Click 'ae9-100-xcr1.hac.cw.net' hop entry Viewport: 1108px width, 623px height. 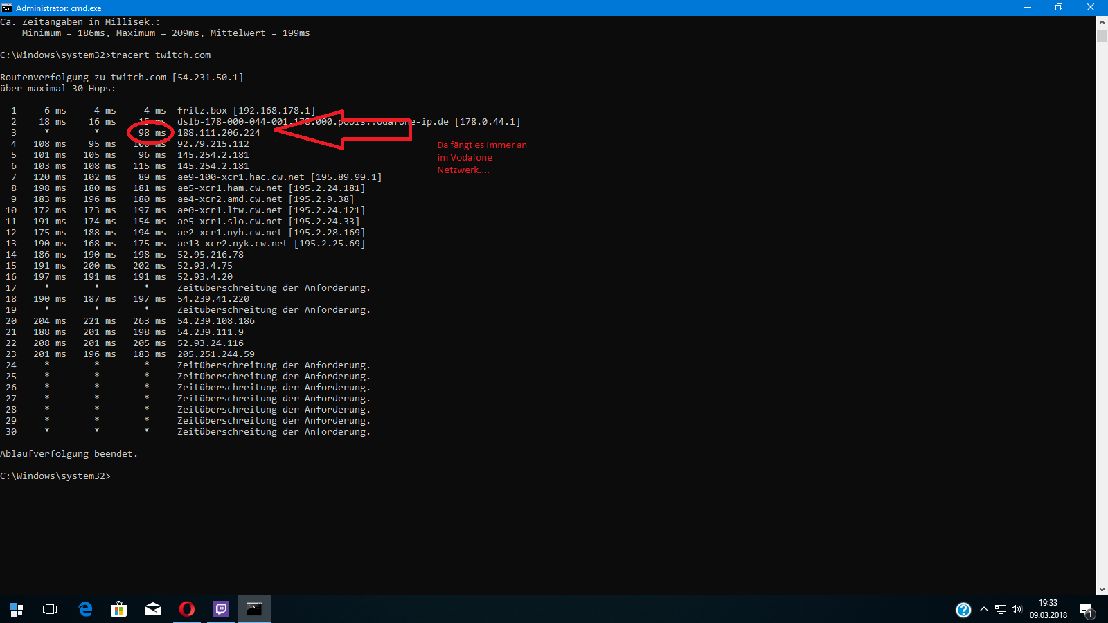(279, 177)
